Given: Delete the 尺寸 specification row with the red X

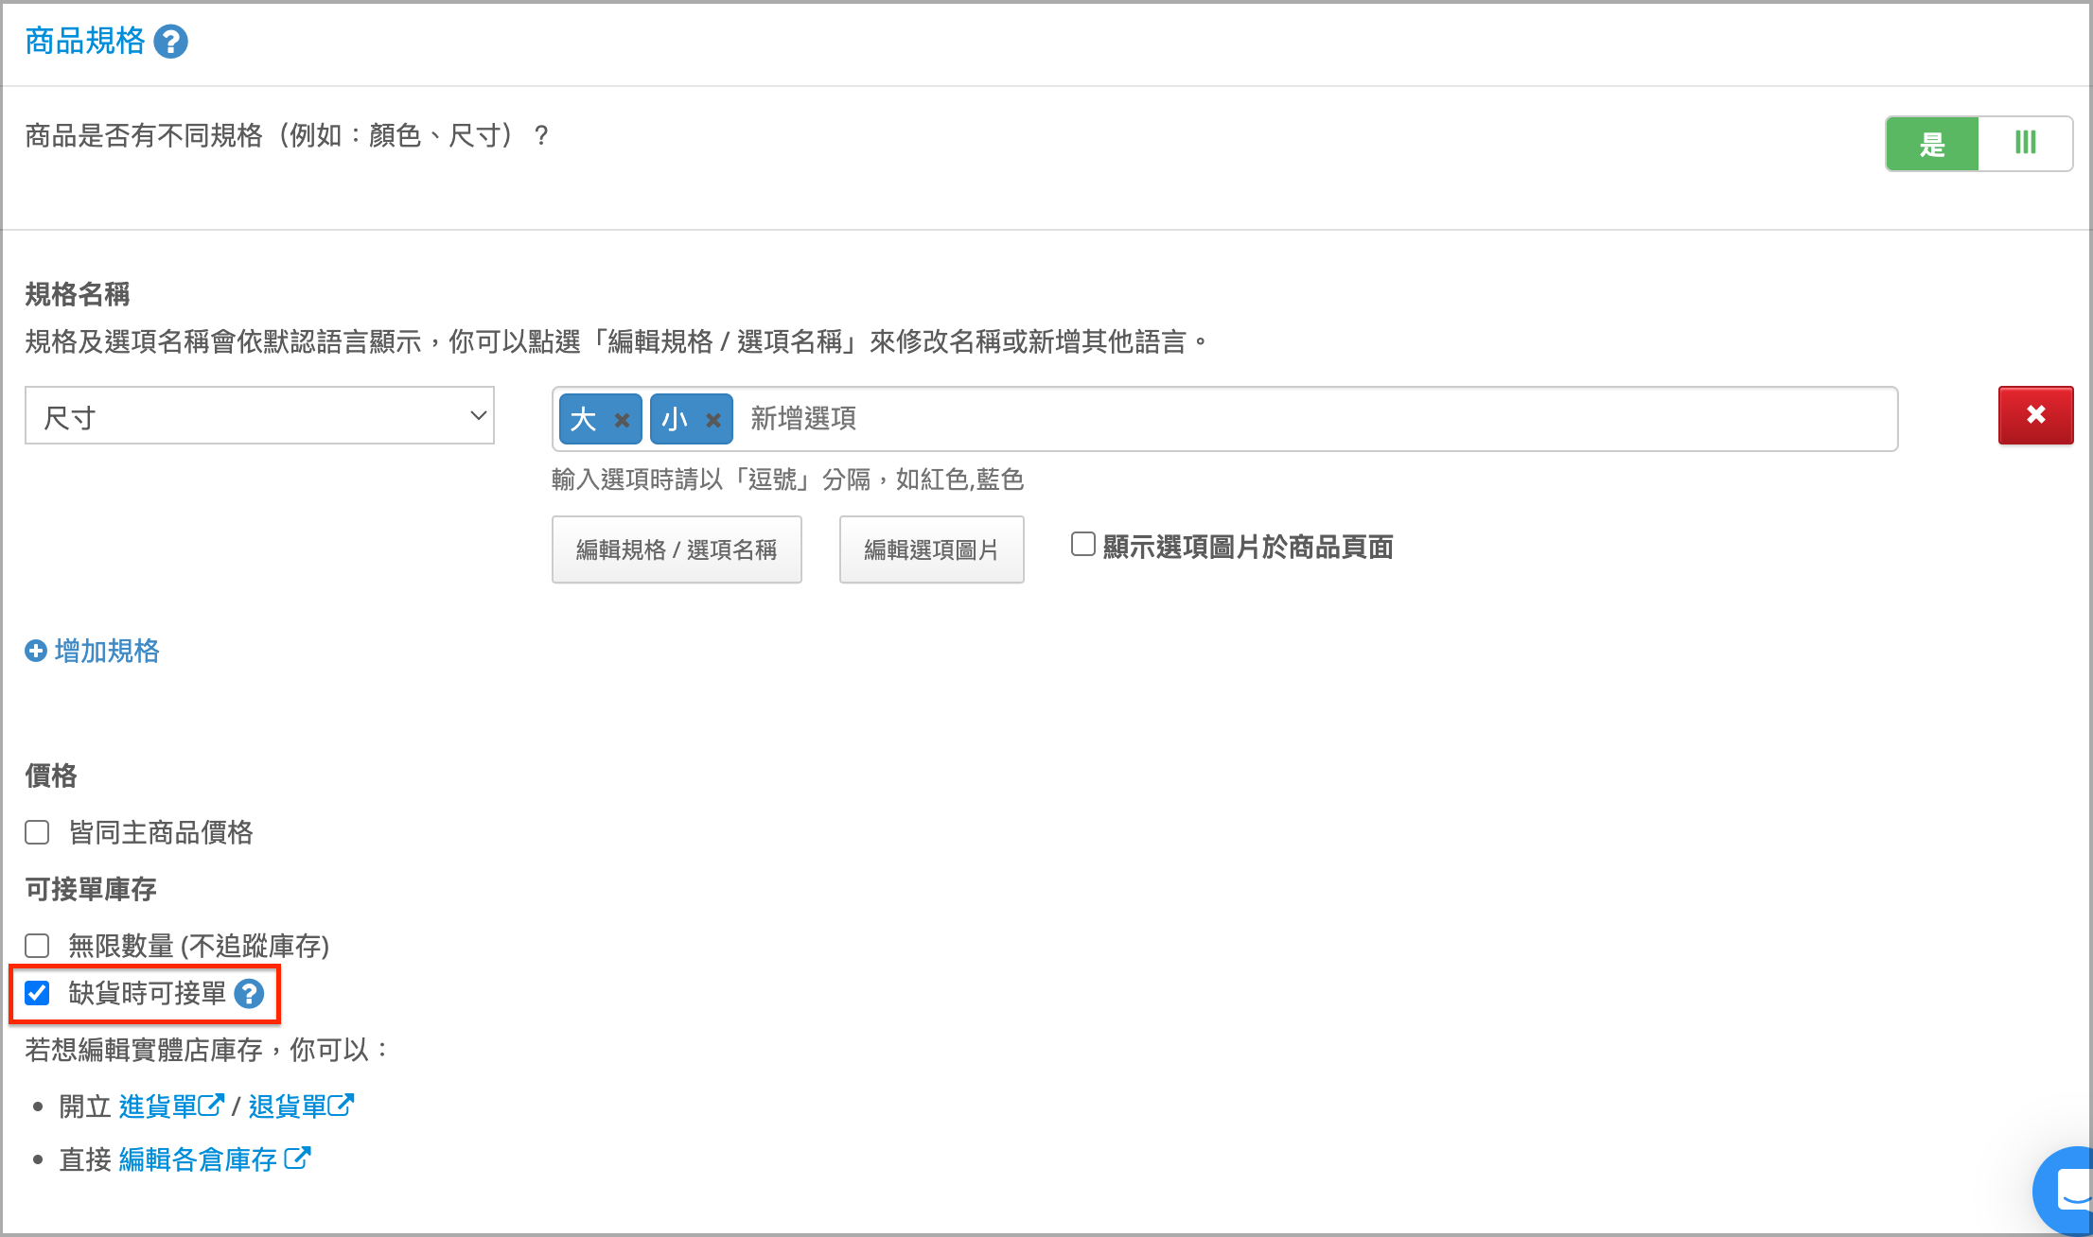Looking at the screenshot, I should click(x=2035, y=415).
